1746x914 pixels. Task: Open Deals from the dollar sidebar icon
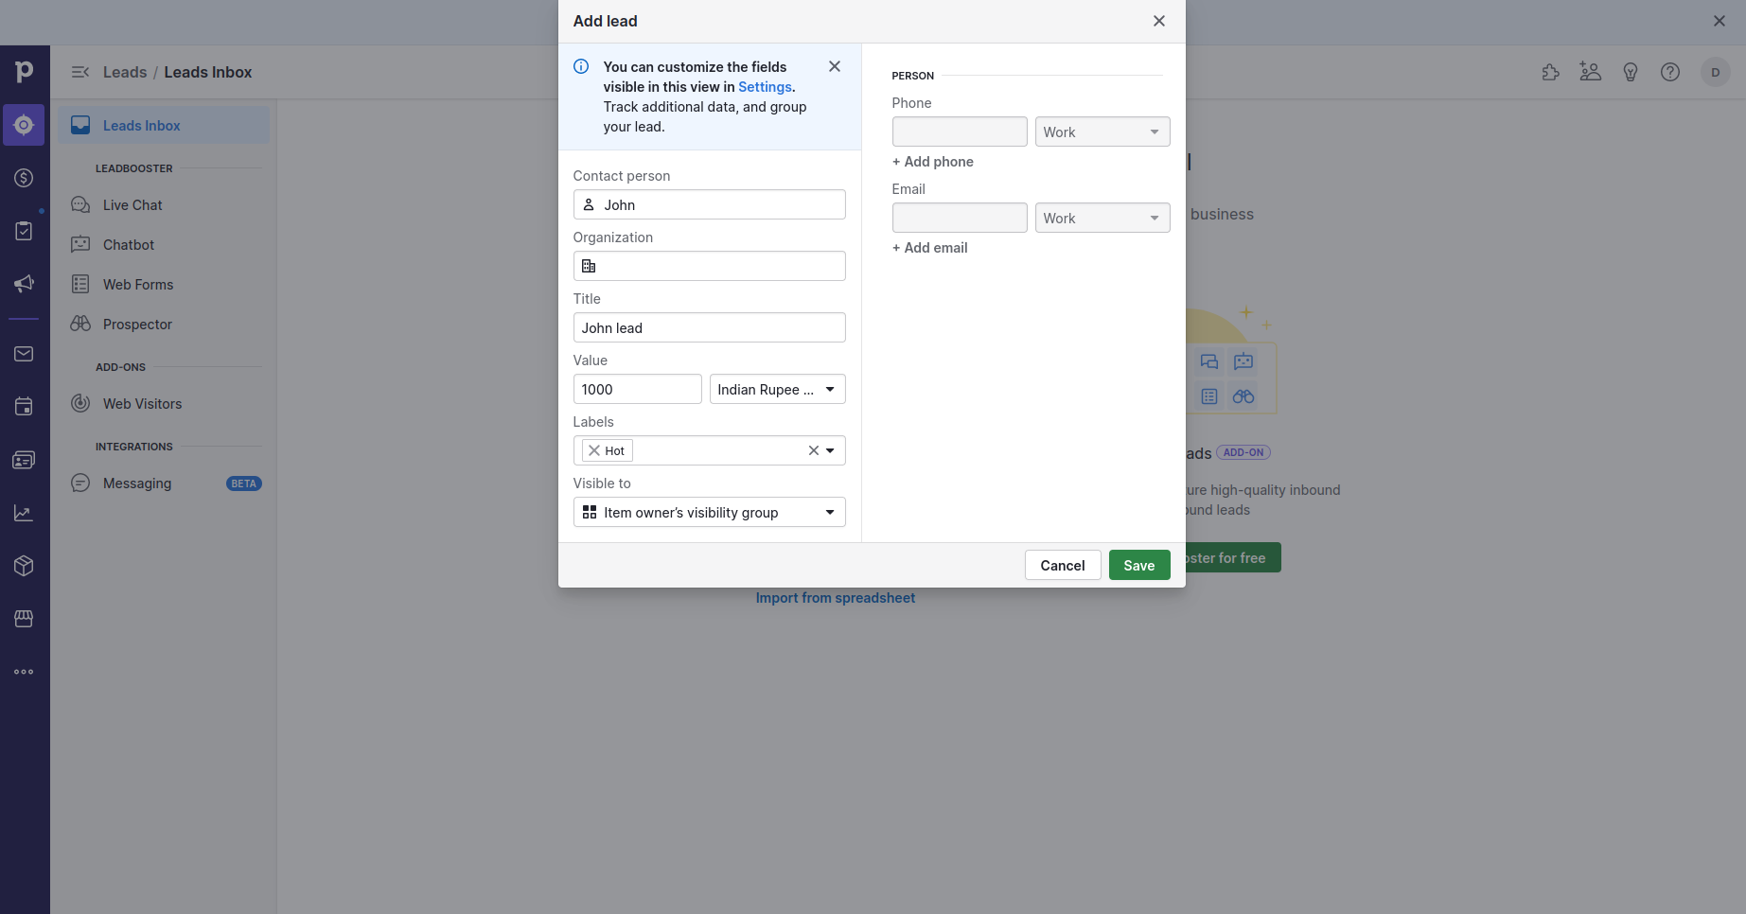24,178
